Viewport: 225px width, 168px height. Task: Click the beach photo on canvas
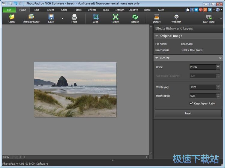point(75,89)
